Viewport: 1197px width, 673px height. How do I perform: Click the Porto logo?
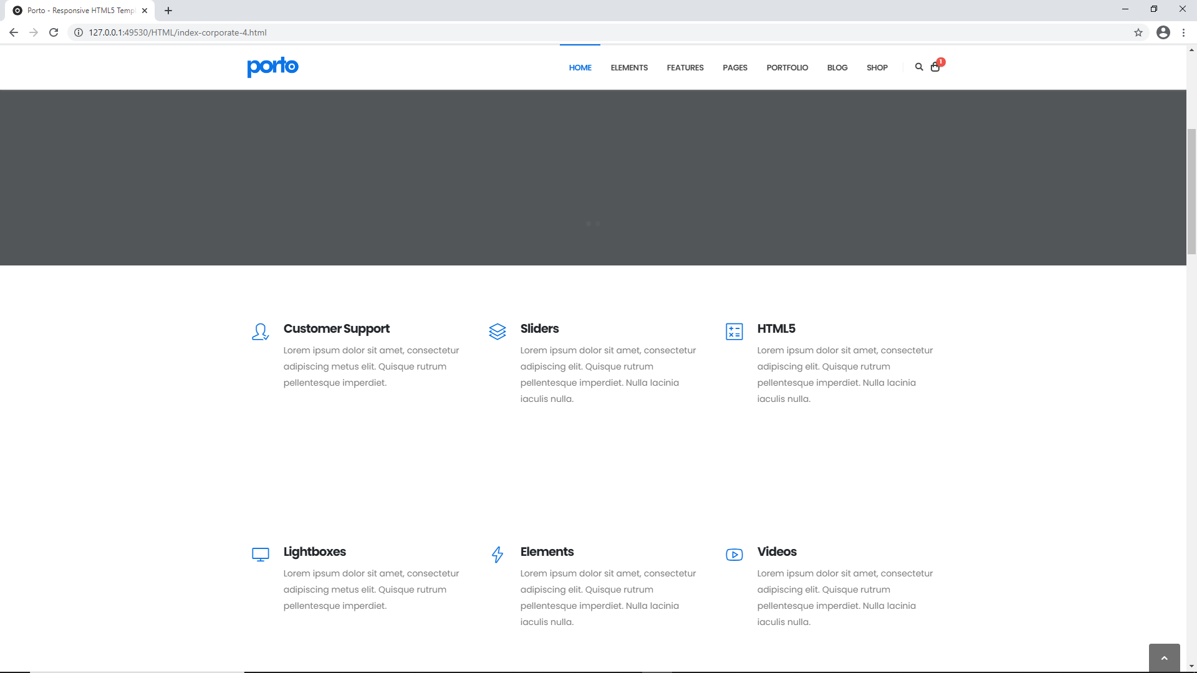point(272,67)
